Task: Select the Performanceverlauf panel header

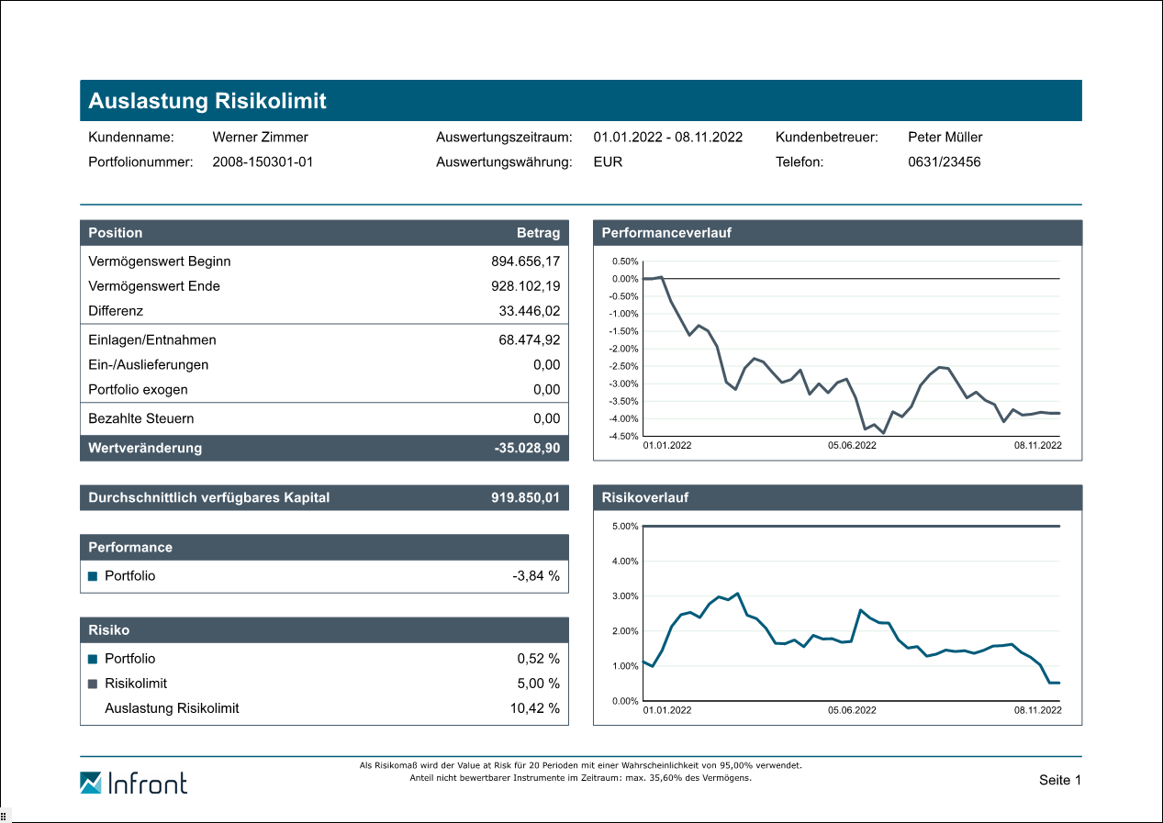Action: (x=837, y=233)
